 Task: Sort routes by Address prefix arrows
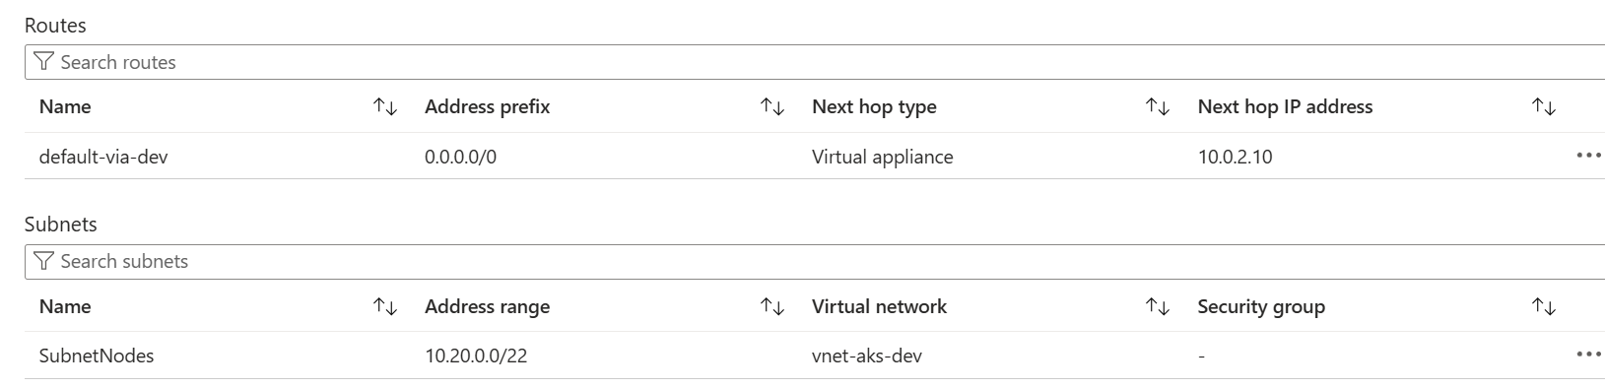pos(772,107)
